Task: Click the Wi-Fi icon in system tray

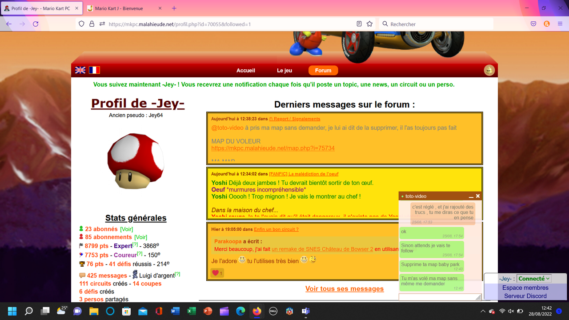Action: [x=502, y=311]
